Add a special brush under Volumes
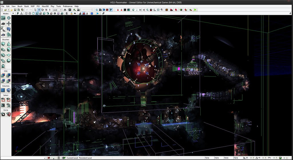The image size is (293, 160). tap(3, 90)
